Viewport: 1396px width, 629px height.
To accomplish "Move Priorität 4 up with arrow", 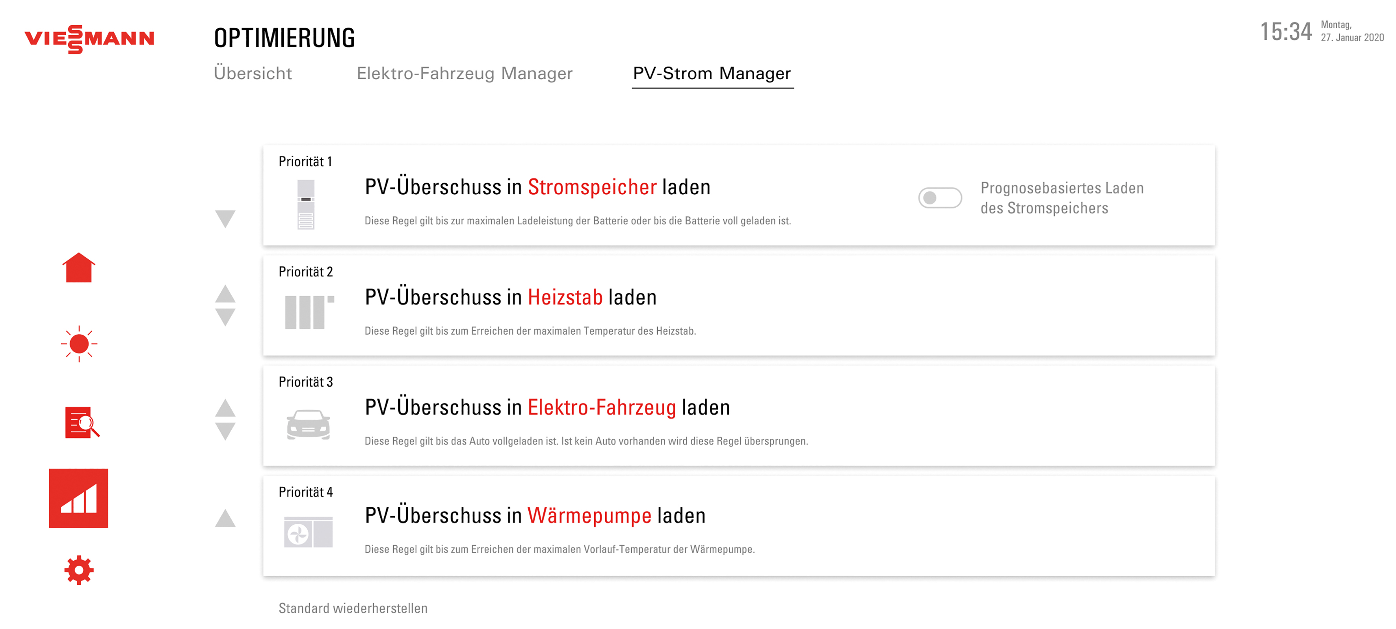I will [225, 518].
